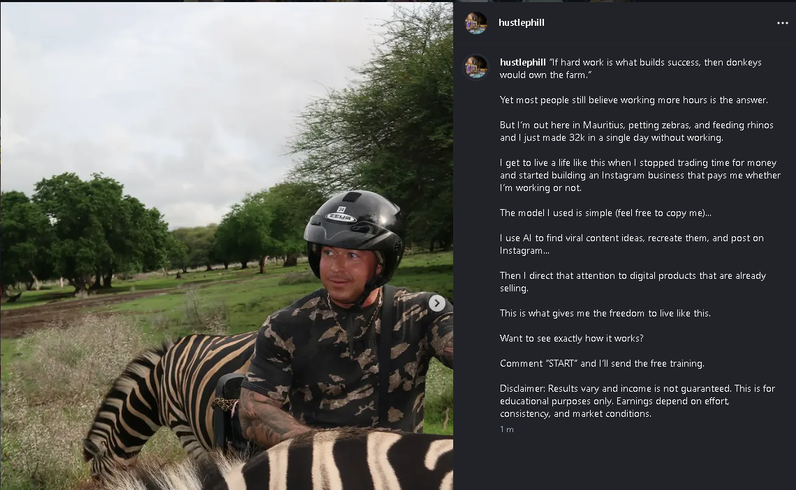
Task: Click the Disclaimer paragraph in the caption
Action: tap(637, 401)
